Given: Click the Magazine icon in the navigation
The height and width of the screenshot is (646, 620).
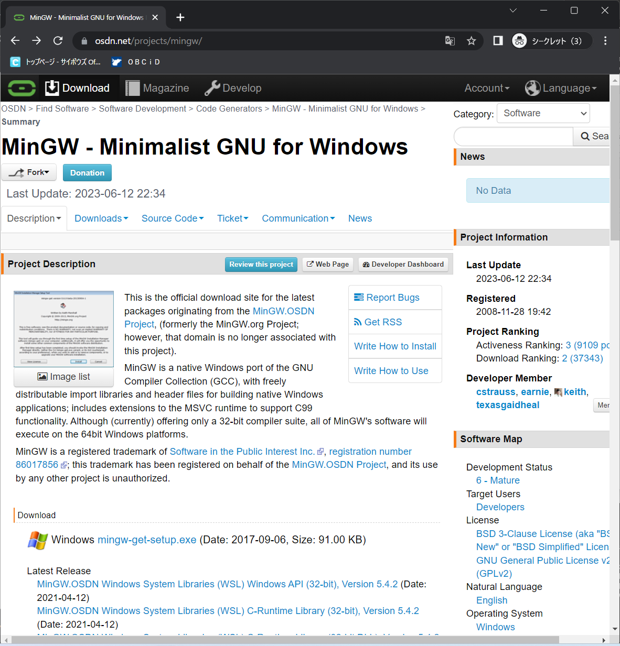Looking at the screenshot, I should (x=132, y=87).
